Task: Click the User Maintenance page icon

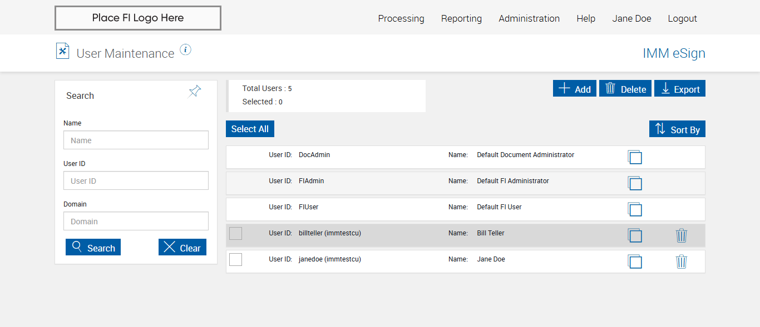Action: click(63, 51)
